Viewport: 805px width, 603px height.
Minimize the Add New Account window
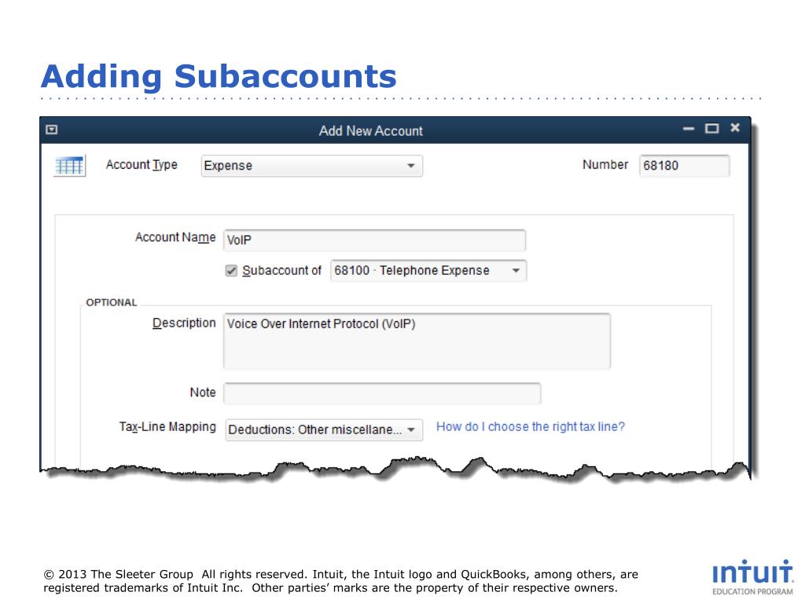(x=689, y=128)
